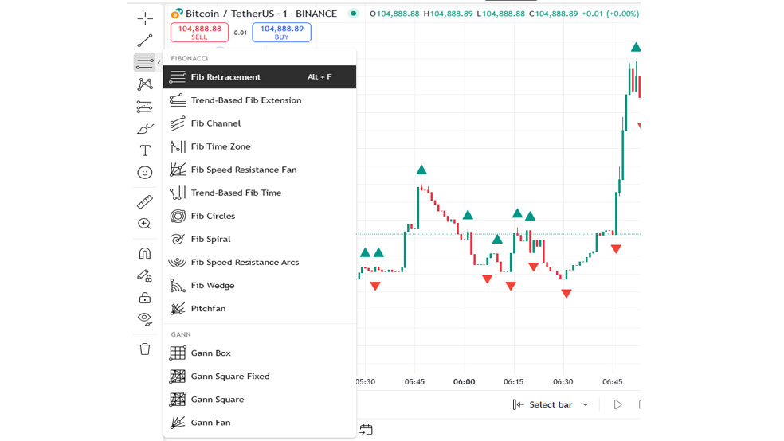Select Fib Channel menu entry

coord(260,123)
